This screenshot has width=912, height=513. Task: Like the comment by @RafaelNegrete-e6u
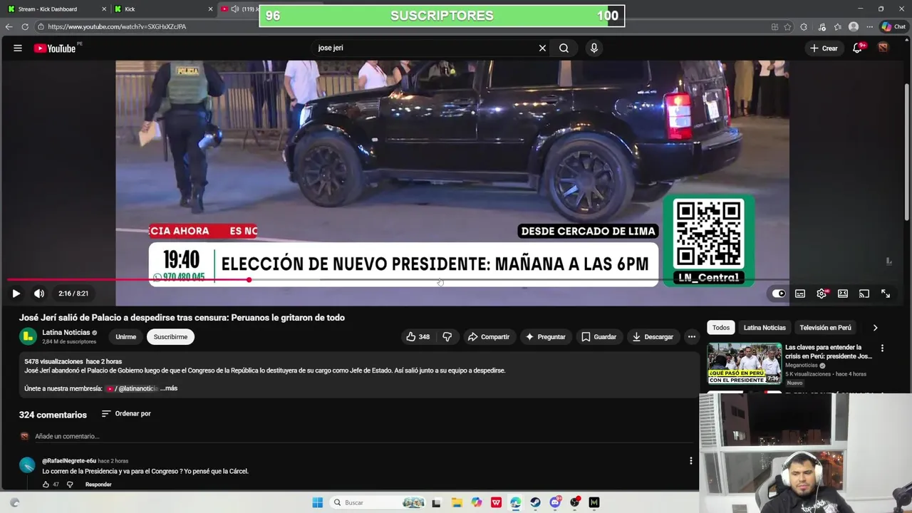(x=46, y=484)
